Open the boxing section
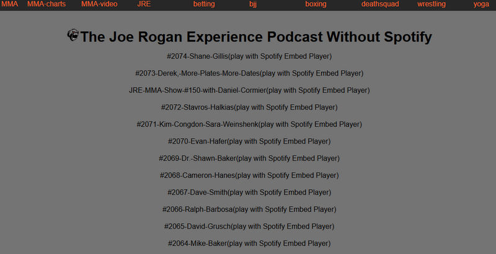 point(316,4)
